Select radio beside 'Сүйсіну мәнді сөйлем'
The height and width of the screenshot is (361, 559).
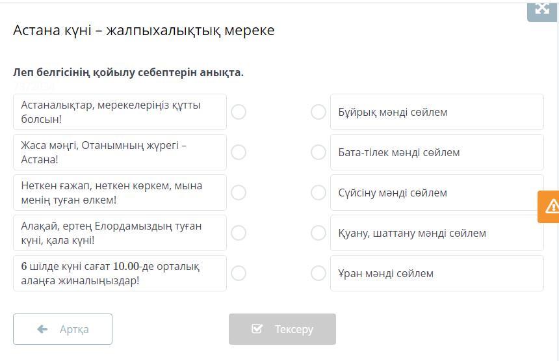coord(318,193)
